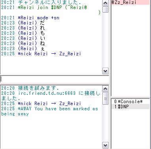Click the console log scrollbar thumb

[106, 98]
